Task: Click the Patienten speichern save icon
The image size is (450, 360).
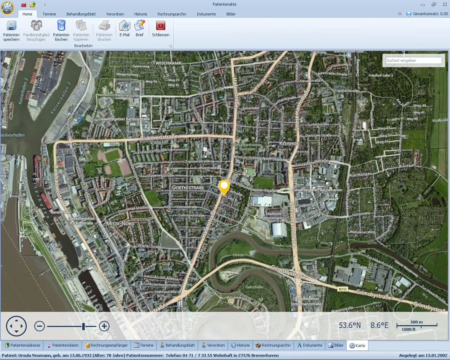Action: pos(11,26)
